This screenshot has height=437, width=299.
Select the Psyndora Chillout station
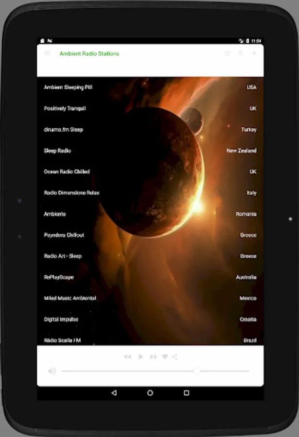(x=150, y=235)
